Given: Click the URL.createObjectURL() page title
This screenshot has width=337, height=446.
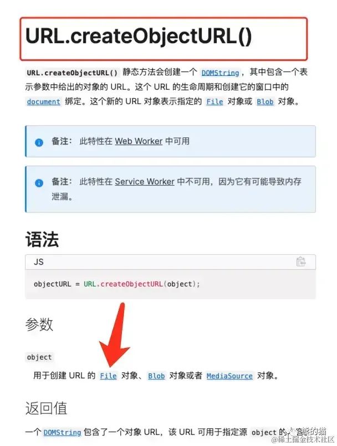Looking at the screenshot, I should click(x=139, y=36).
